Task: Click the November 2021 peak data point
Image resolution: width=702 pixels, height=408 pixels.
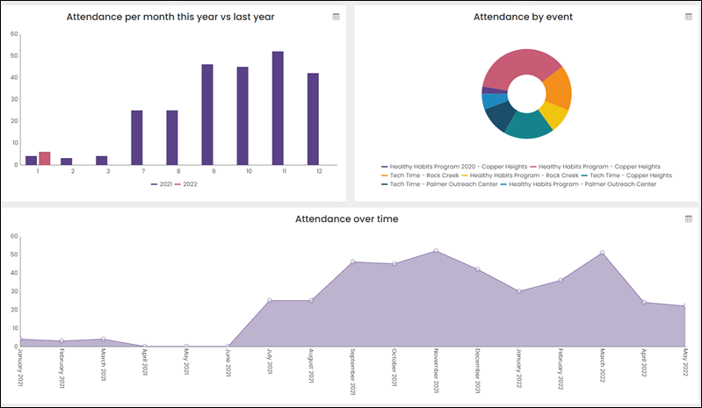Action: click(436, 251)
